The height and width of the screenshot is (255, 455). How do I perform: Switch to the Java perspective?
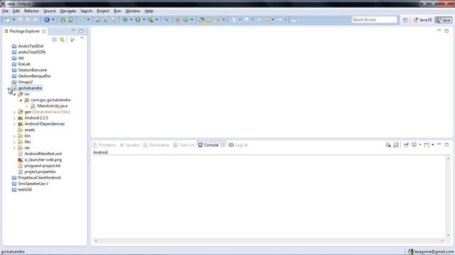[x=444, y=20]
